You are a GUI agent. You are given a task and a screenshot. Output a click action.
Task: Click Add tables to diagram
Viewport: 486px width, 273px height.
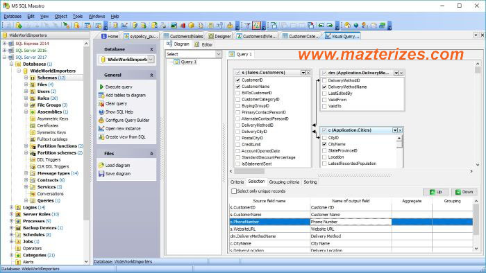(x=125, y=95)
